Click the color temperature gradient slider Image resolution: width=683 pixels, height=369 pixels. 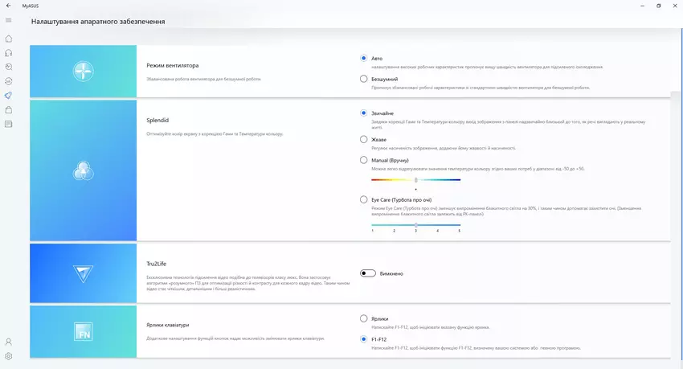click(415, 180)
